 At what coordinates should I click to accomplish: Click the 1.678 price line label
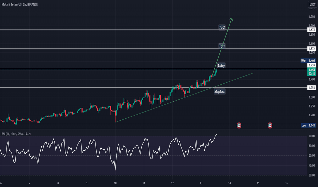point(312,30)
